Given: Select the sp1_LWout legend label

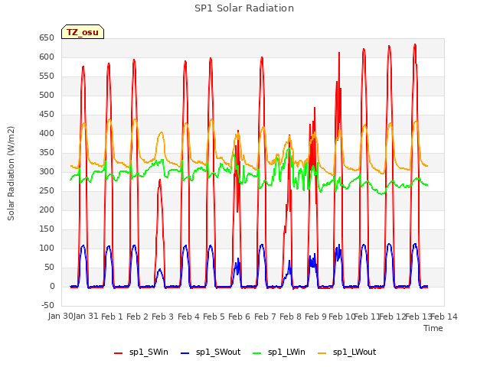Looking at the screenshot, I should tap(354, 352).
